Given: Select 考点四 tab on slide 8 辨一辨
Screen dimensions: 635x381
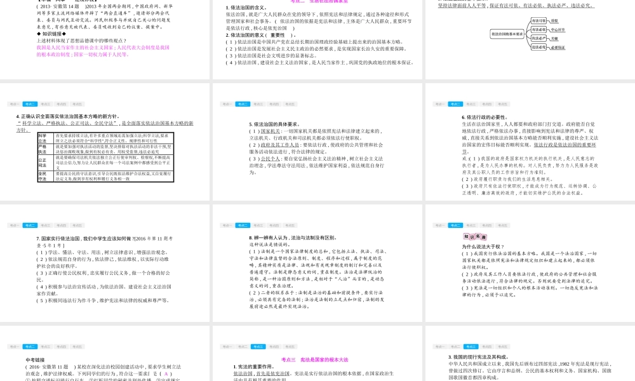Looking at the screenshot, I should click(274, 225).
